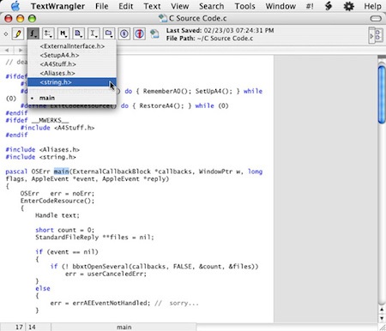The image size is (386, 331).
Task: Open the function popup toolbar button
Action: click(x=33, y=33)
